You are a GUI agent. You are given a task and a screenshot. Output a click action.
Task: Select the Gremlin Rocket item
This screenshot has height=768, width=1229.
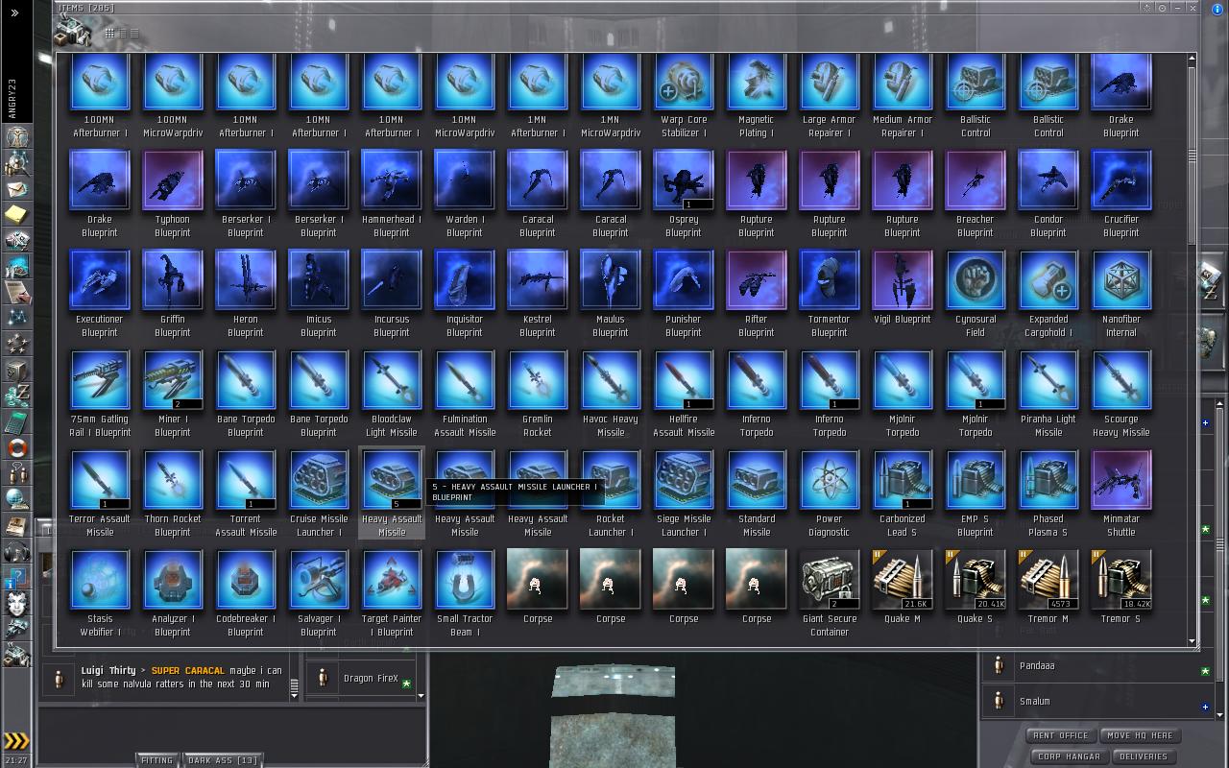click(x=538, y=394)
